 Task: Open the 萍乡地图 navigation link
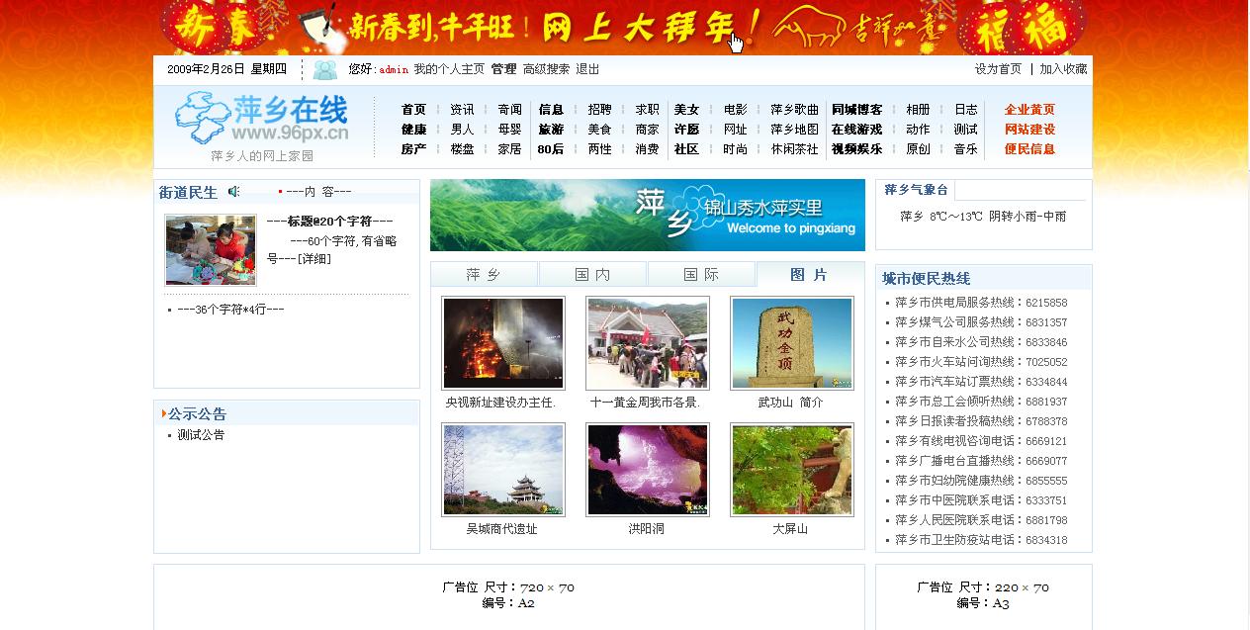pos(795,130)
